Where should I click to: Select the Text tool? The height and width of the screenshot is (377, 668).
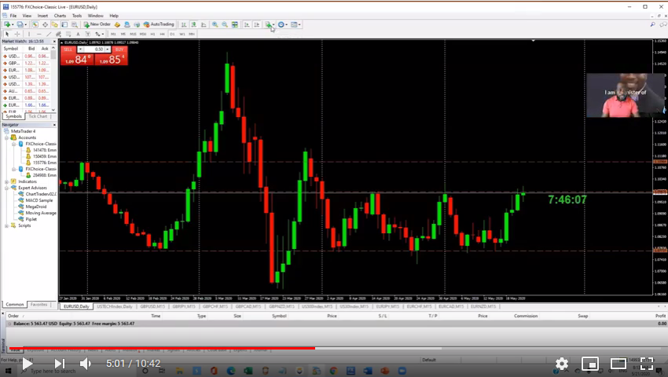pyautogui.click(x=78, y=34)
